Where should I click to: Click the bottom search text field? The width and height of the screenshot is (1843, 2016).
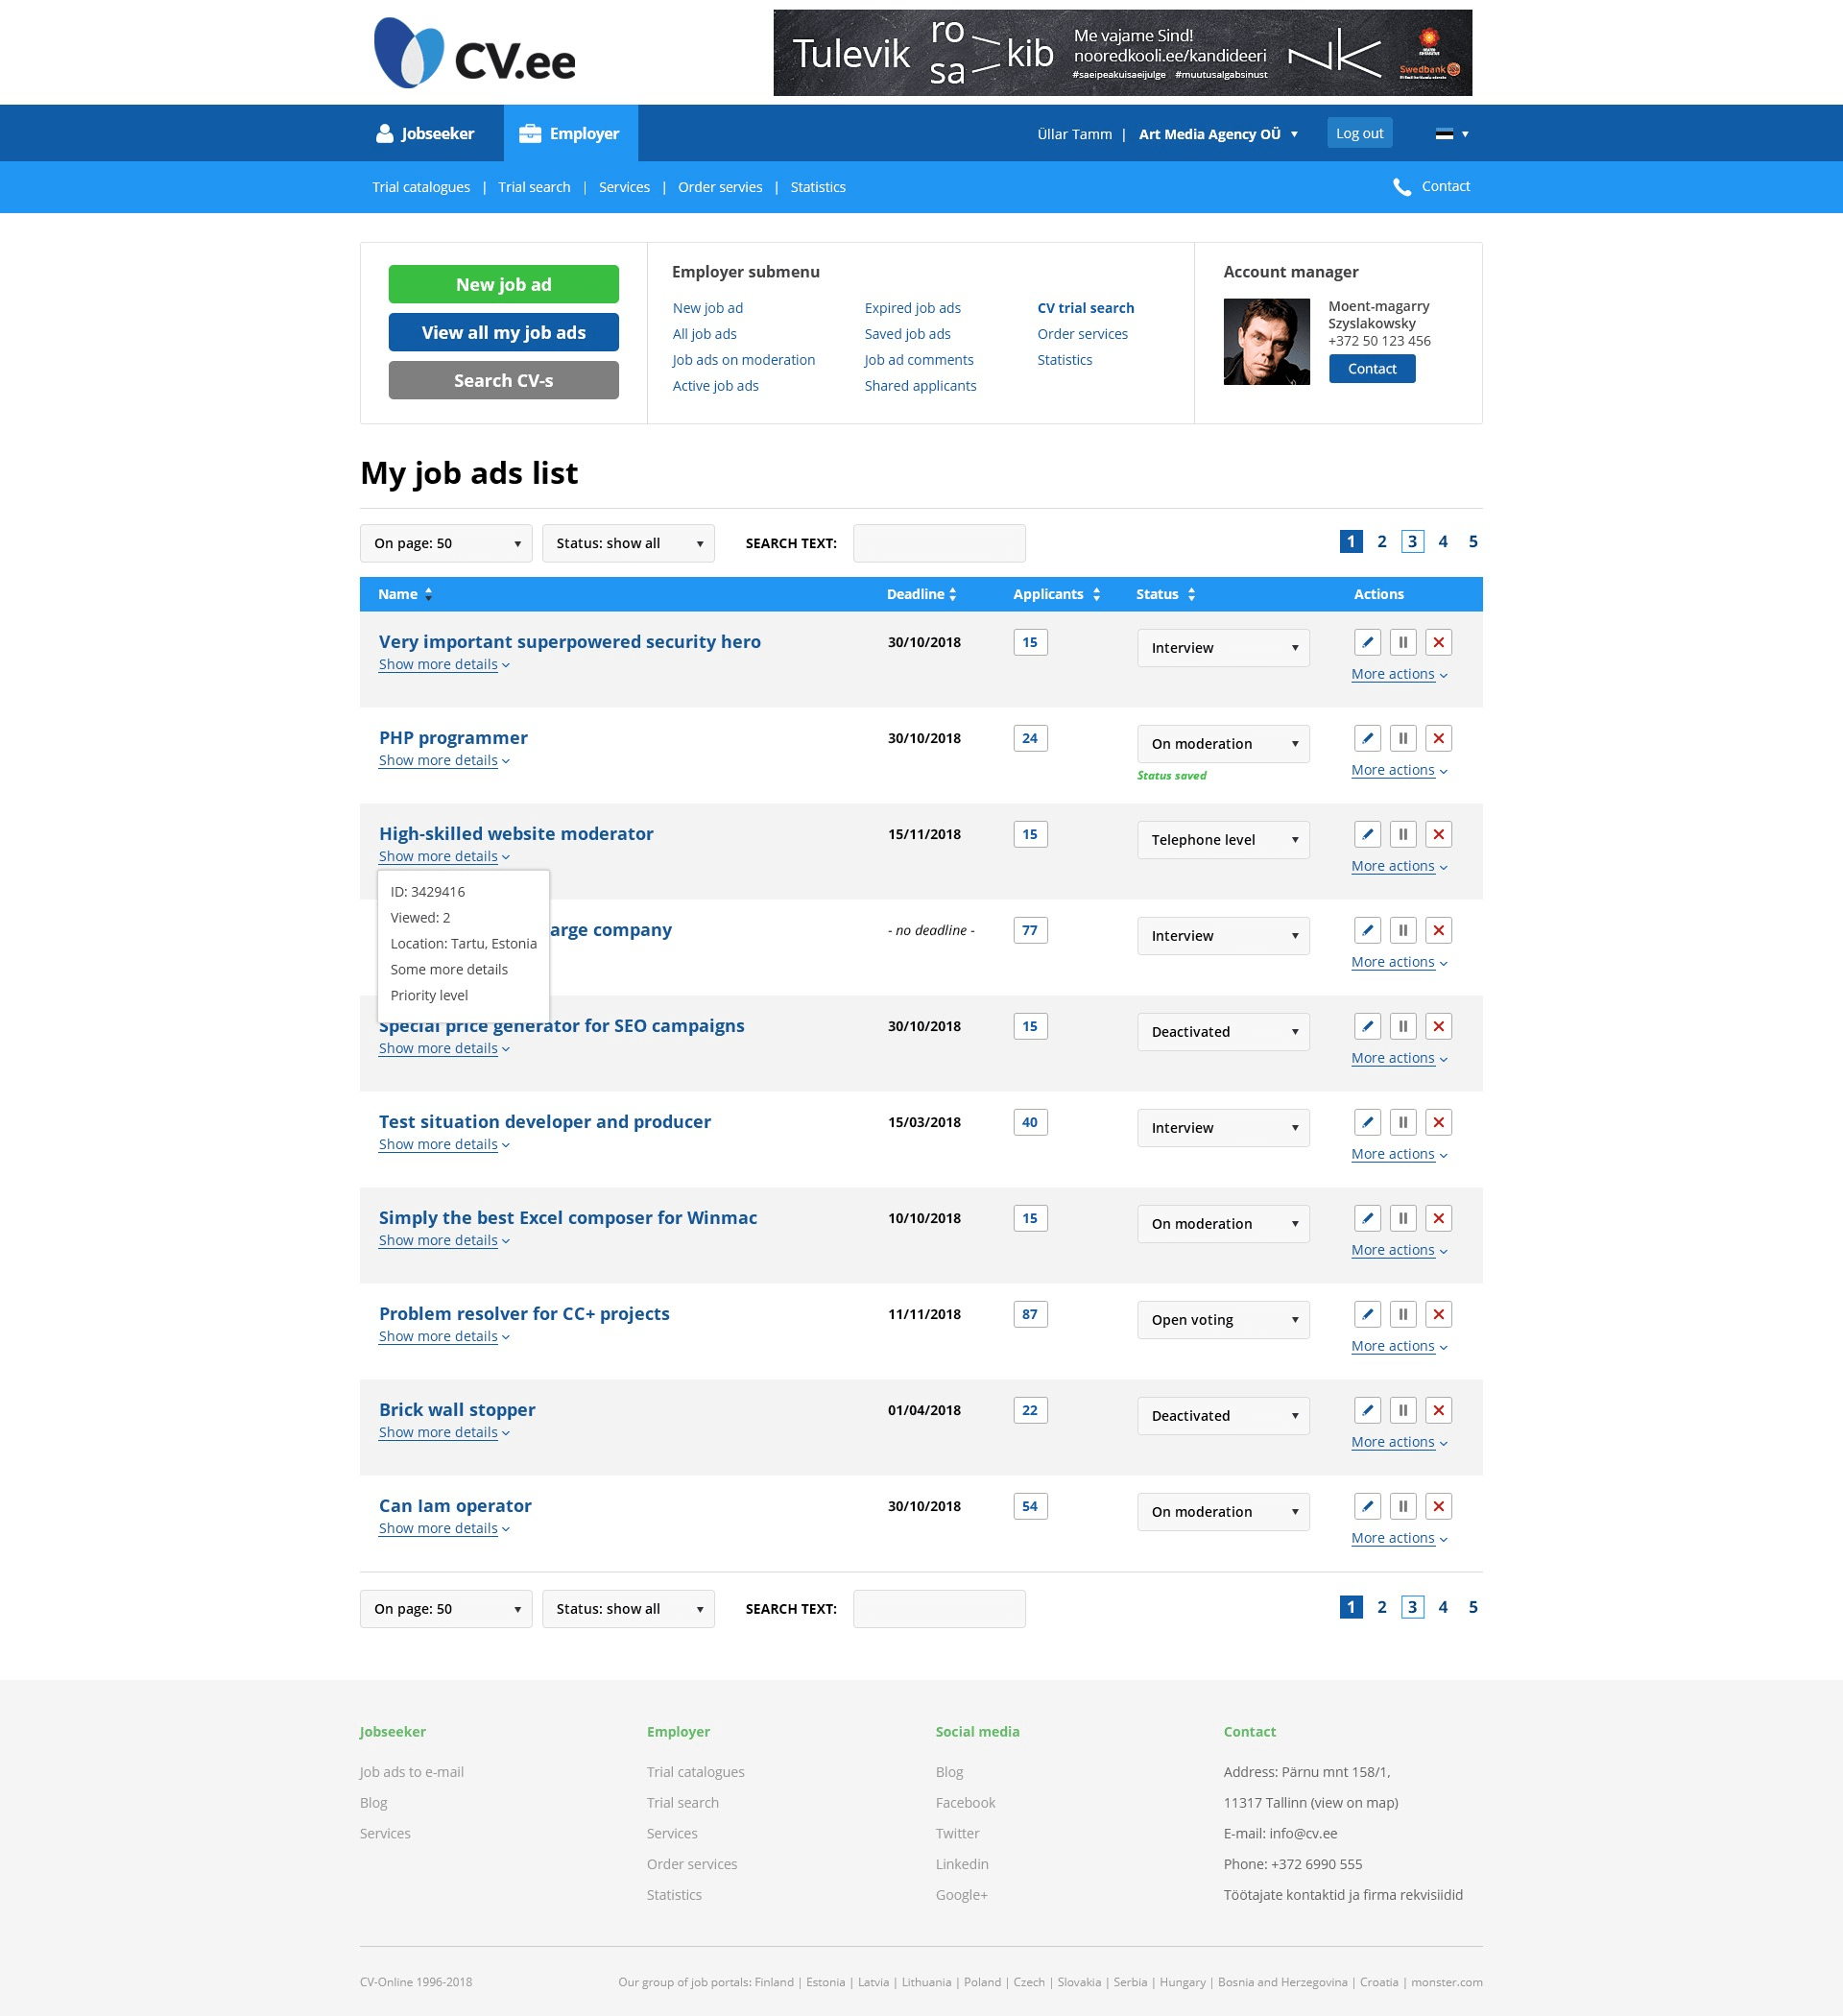tap(938, 1609)
